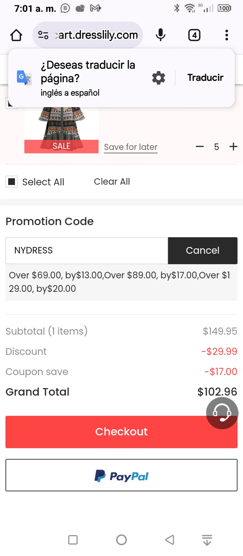Toggle the Select All checkbox
The height and width of the screenshot is (556, 243).
click(12, 182)
